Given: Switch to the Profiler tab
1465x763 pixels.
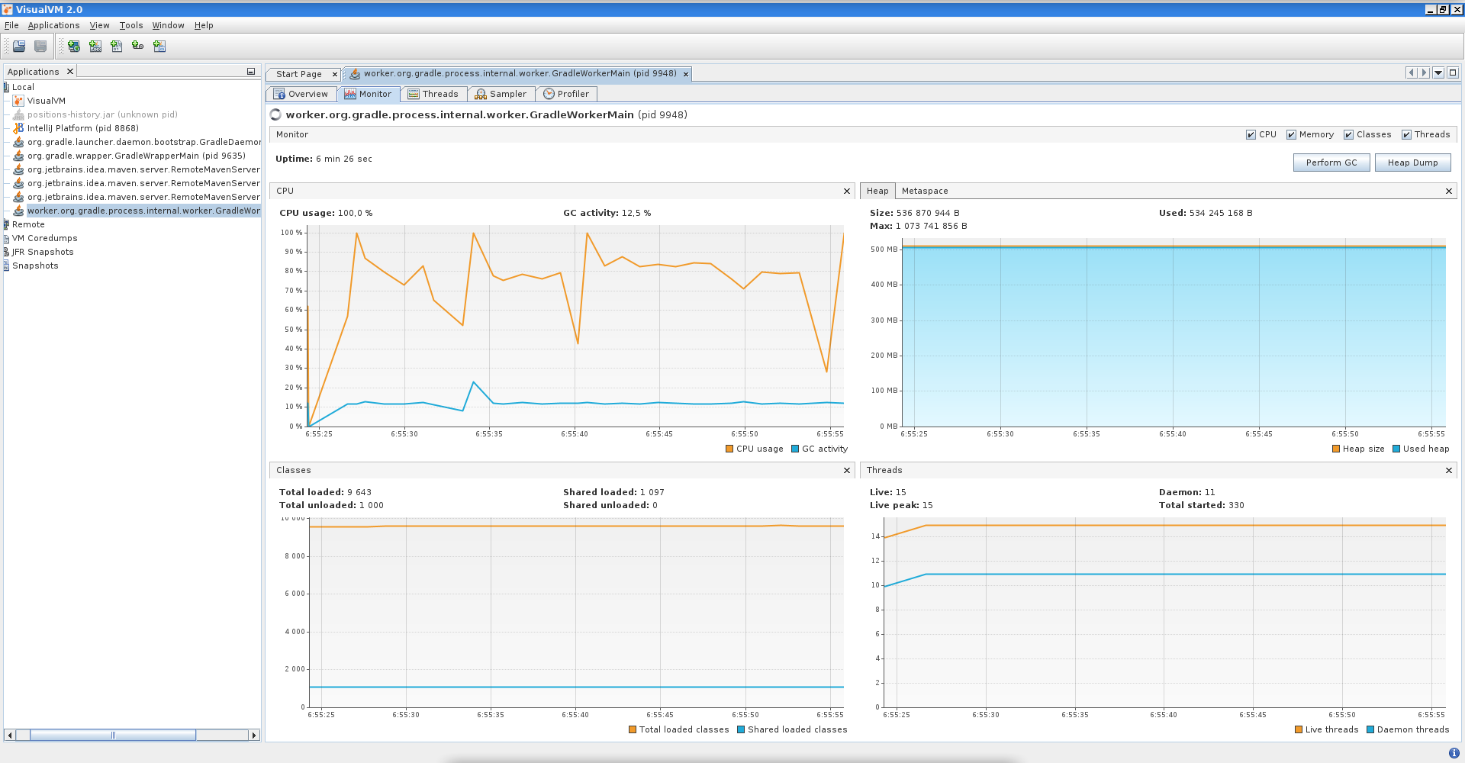Looking at the screenshot, I should [x=566, y=94].
